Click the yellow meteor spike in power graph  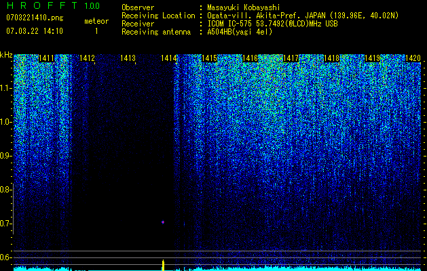click(163, 265)
